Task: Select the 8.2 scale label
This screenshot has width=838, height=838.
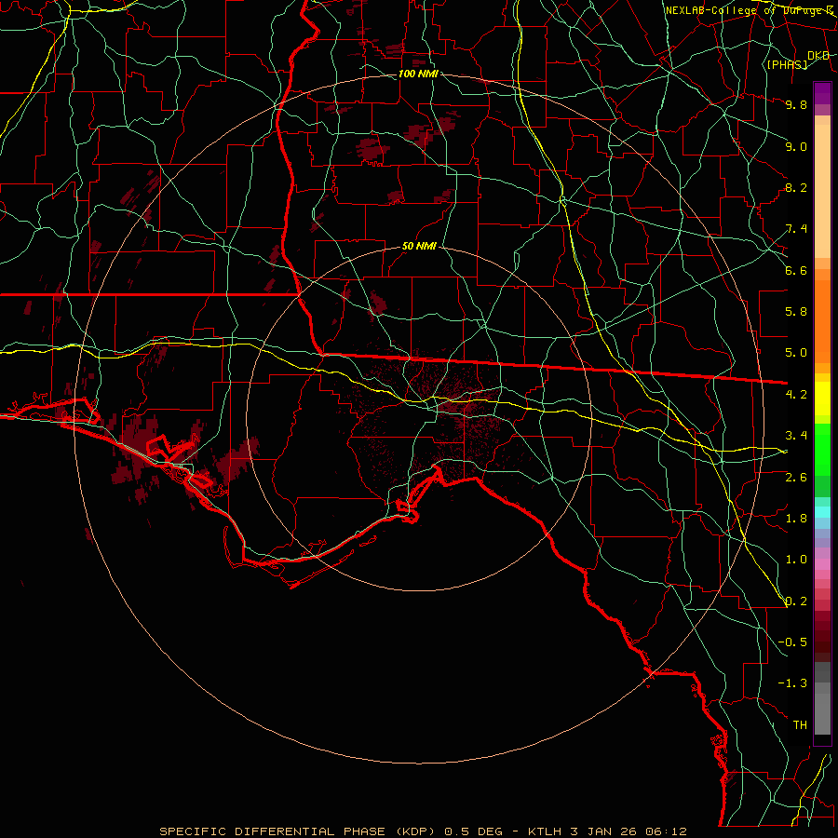Action: (796, 188)
